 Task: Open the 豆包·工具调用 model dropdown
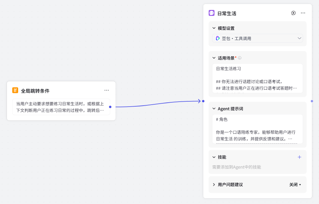[x=257, y=38]
